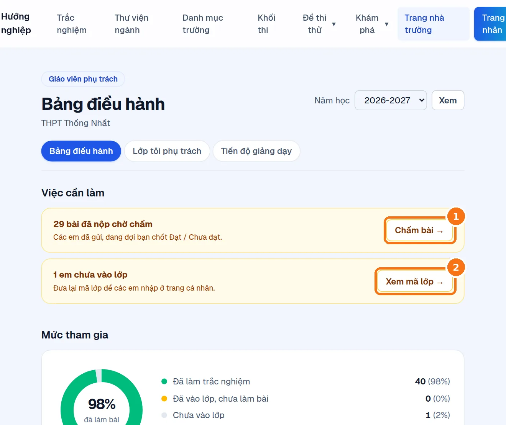Open Thư viện ngành in navigation
The height and width of the screenshot is (425, 506).
coord(131,24)
